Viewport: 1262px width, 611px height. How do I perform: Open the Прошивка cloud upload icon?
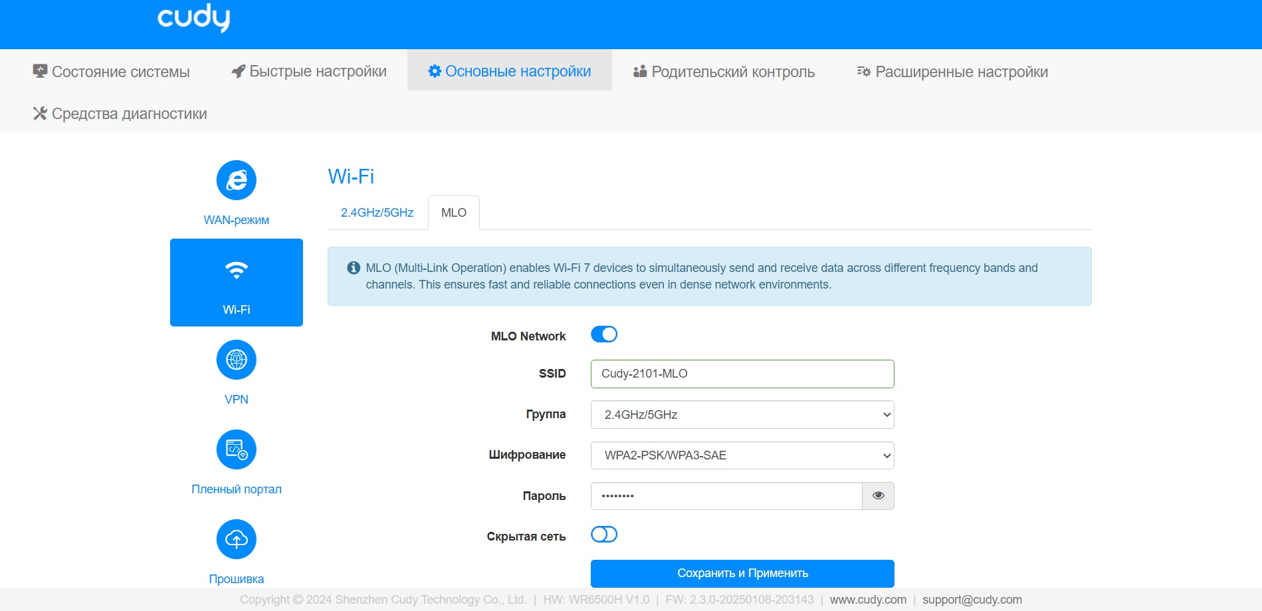pyautogui.click(x=237, y=539)
